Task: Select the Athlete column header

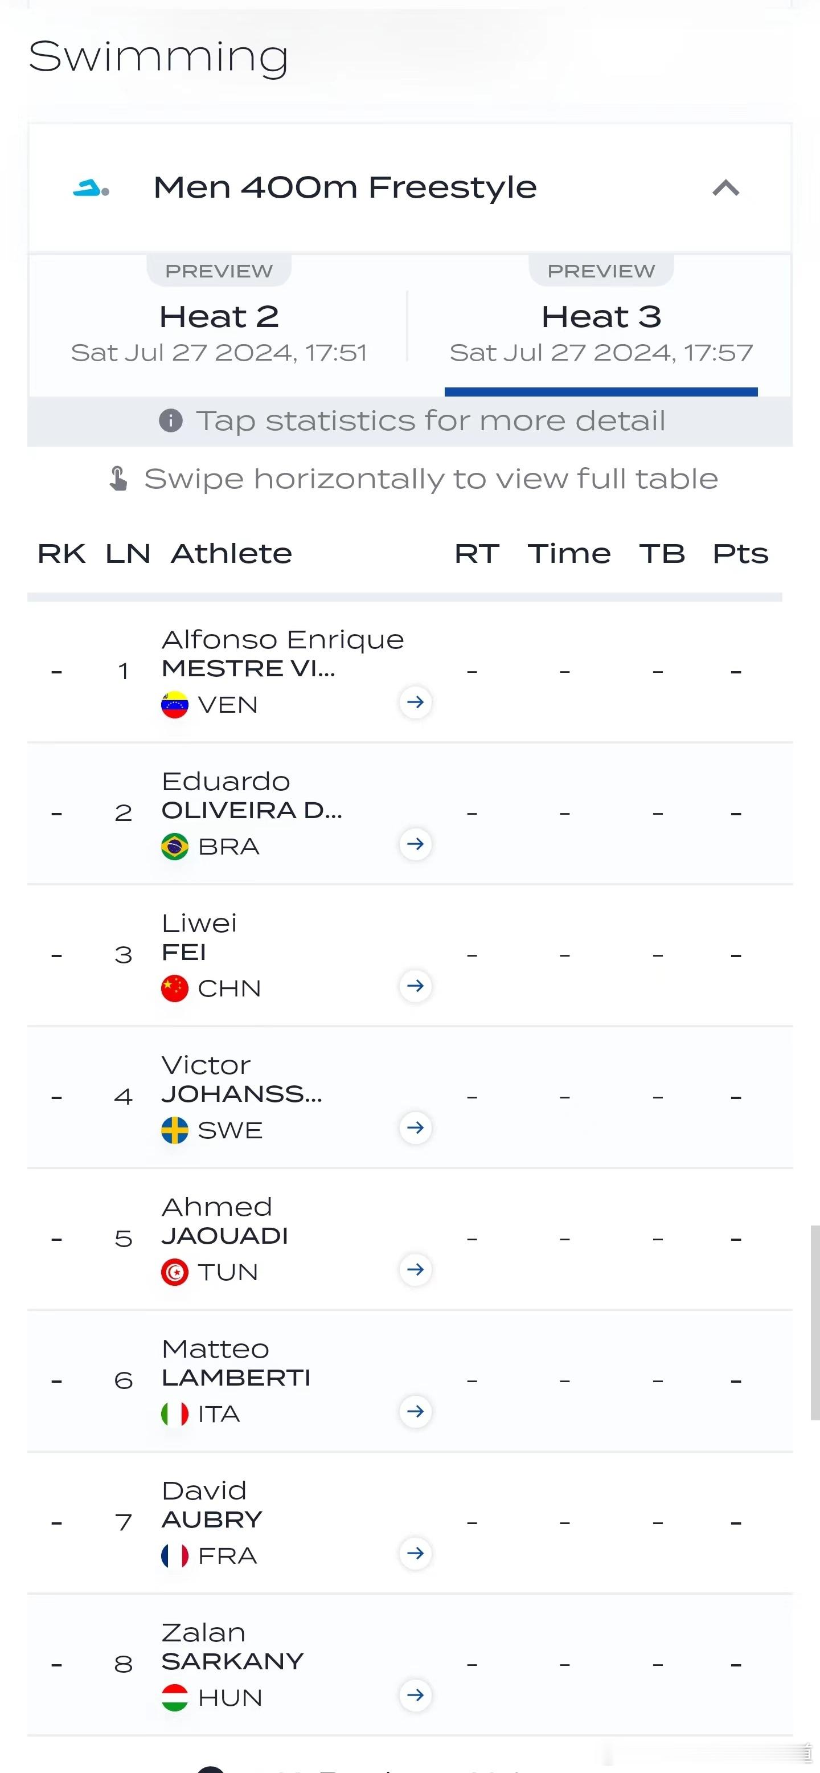Action: [231, 553]
